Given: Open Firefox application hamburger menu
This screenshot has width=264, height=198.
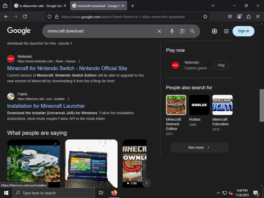Looking at the screenshot, I should click(x=258, y=16).
